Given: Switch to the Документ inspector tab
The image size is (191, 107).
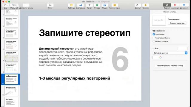Looking at the screenshot, I should pos(184,5).
